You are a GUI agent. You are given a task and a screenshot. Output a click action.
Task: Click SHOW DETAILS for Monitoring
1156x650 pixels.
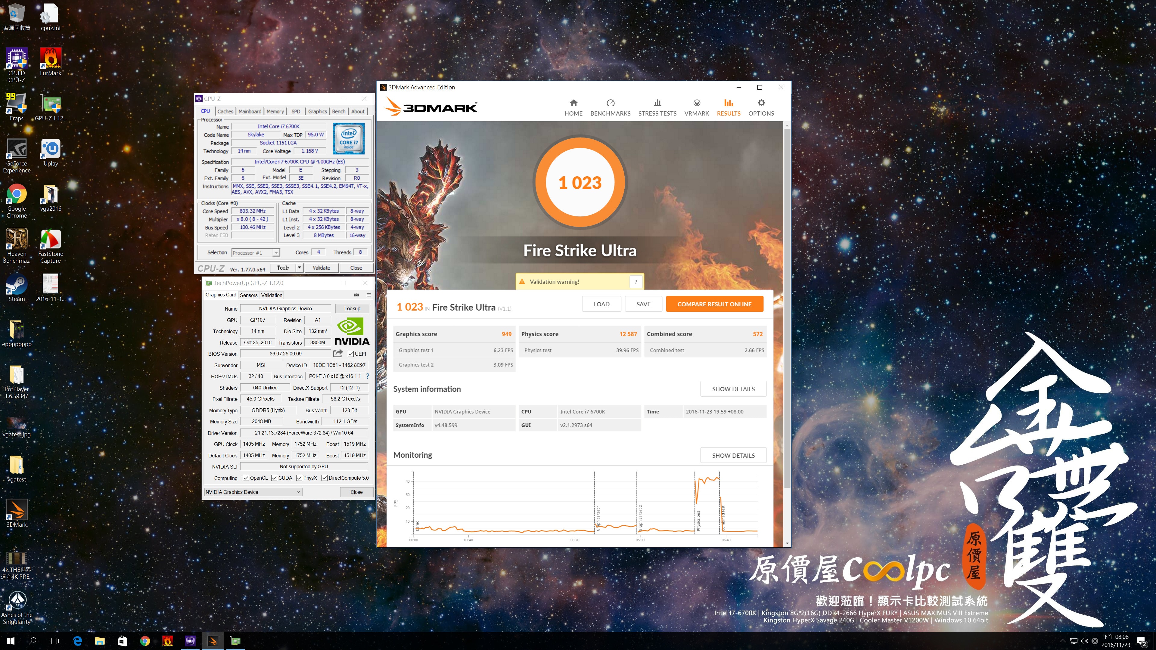point(733,455)
